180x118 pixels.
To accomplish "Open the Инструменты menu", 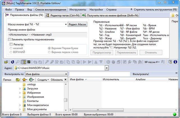I will [x=70, y=10].
